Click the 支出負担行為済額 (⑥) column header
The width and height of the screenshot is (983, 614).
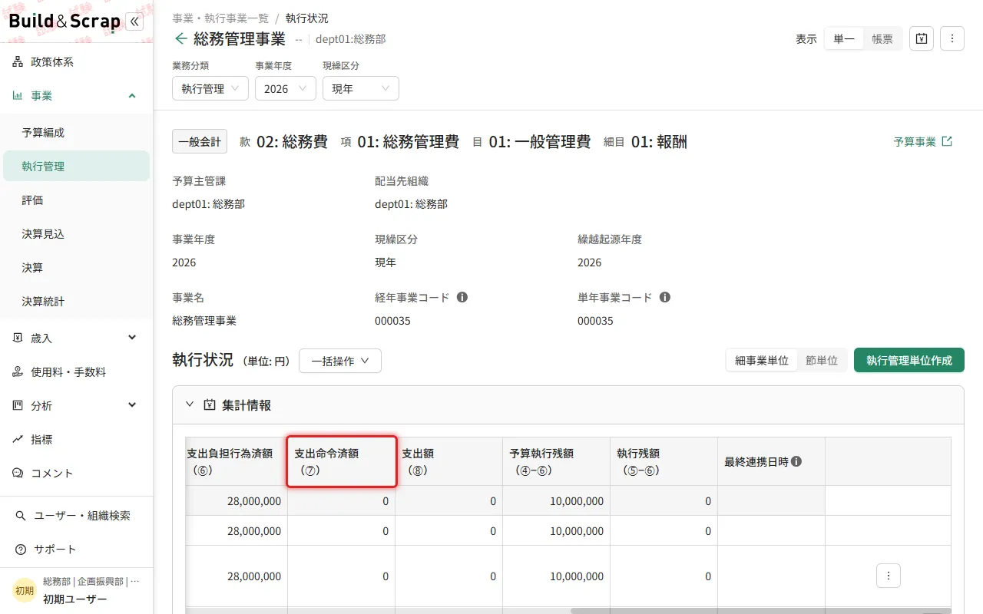click(237, 461)
